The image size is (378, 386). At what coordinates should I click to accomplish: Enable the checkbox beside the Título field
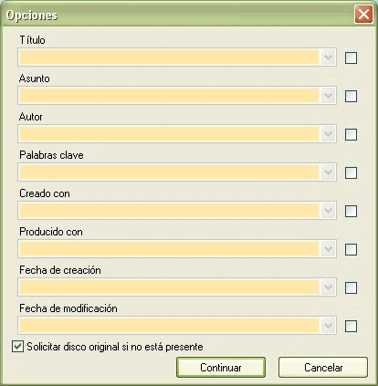351,57
